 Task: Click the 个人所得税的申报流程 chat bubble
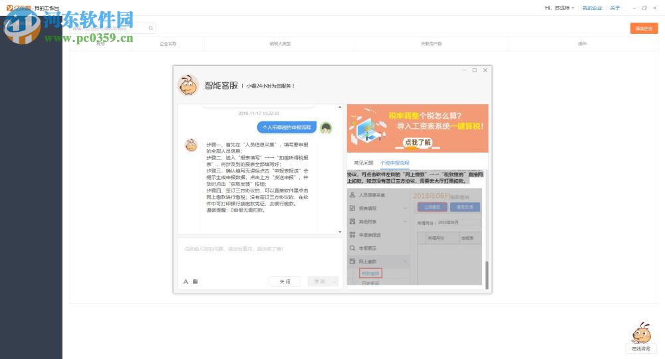(287, 127)
